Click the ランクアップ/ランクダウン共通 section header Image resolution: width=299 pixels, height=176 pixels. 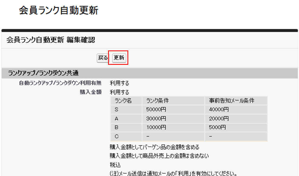pos(43,73)
